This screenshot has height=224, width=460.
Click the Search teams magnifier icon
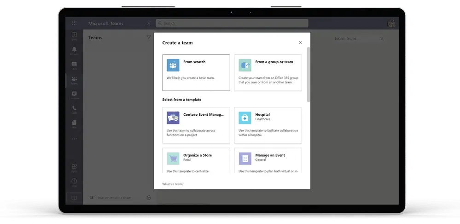[x=382, y=38]
